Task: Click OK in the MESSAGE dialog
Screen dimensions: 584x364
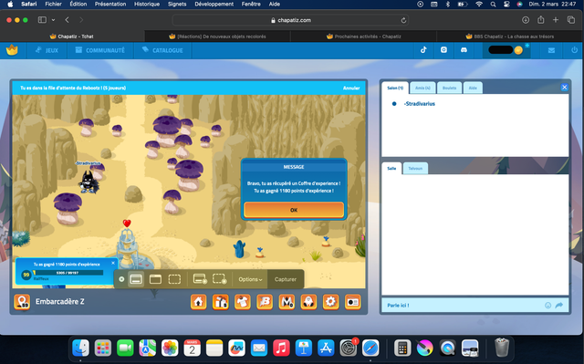Action: 294,210
